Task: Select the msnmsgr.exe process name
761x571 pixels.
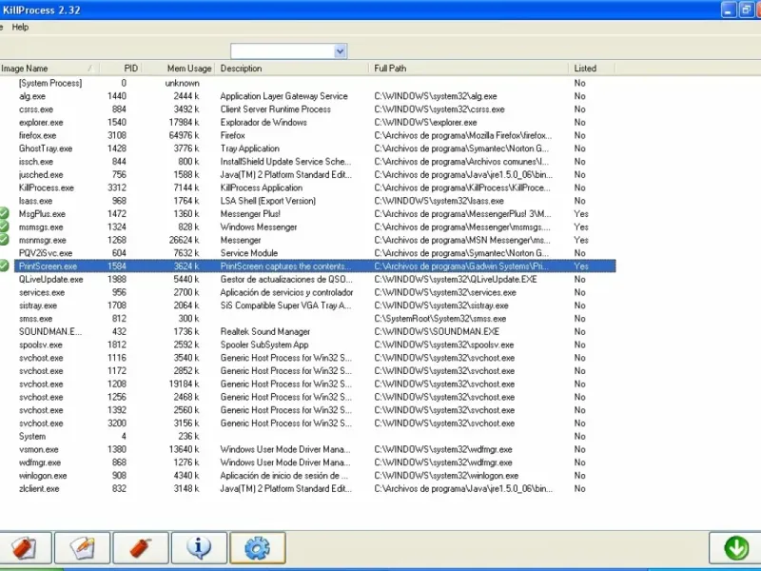Action: tap(43, 241)
